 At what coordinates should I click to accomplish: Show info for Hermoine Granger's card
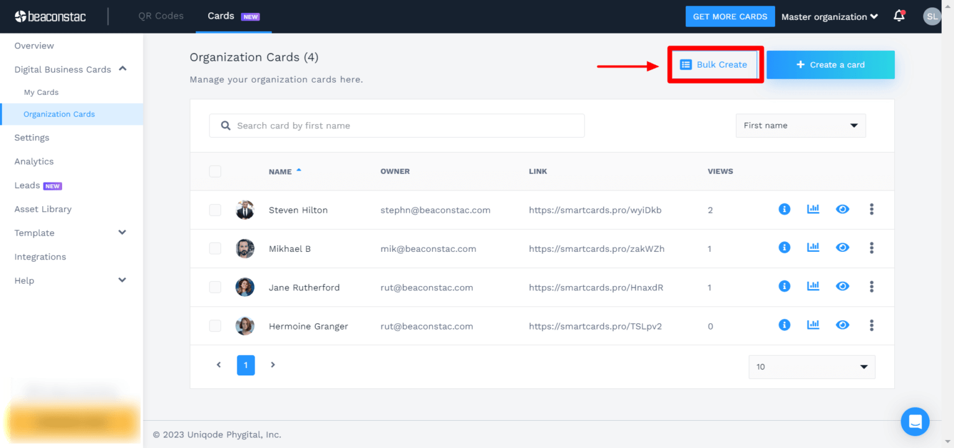(784, 325)
